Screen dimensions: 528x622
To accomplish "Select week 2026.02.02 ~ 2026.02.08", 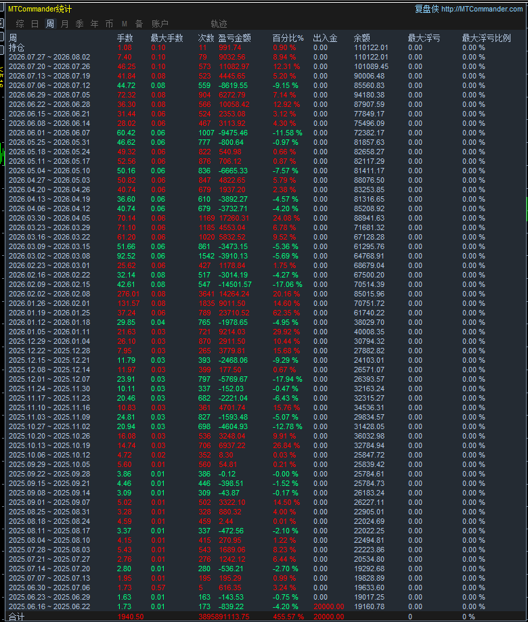I will (49, 294).
